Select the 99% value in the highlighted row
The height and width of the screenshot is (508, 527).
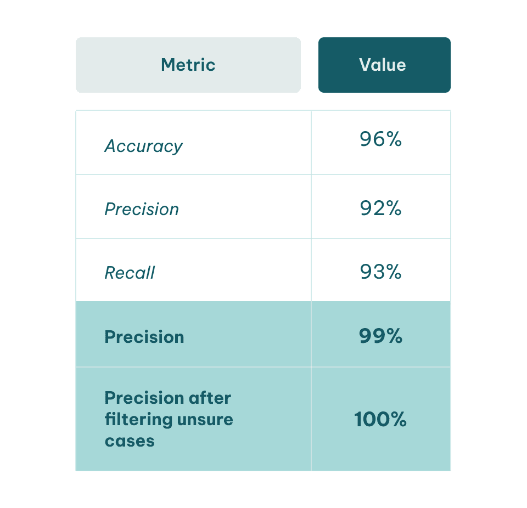coord(380,336)
